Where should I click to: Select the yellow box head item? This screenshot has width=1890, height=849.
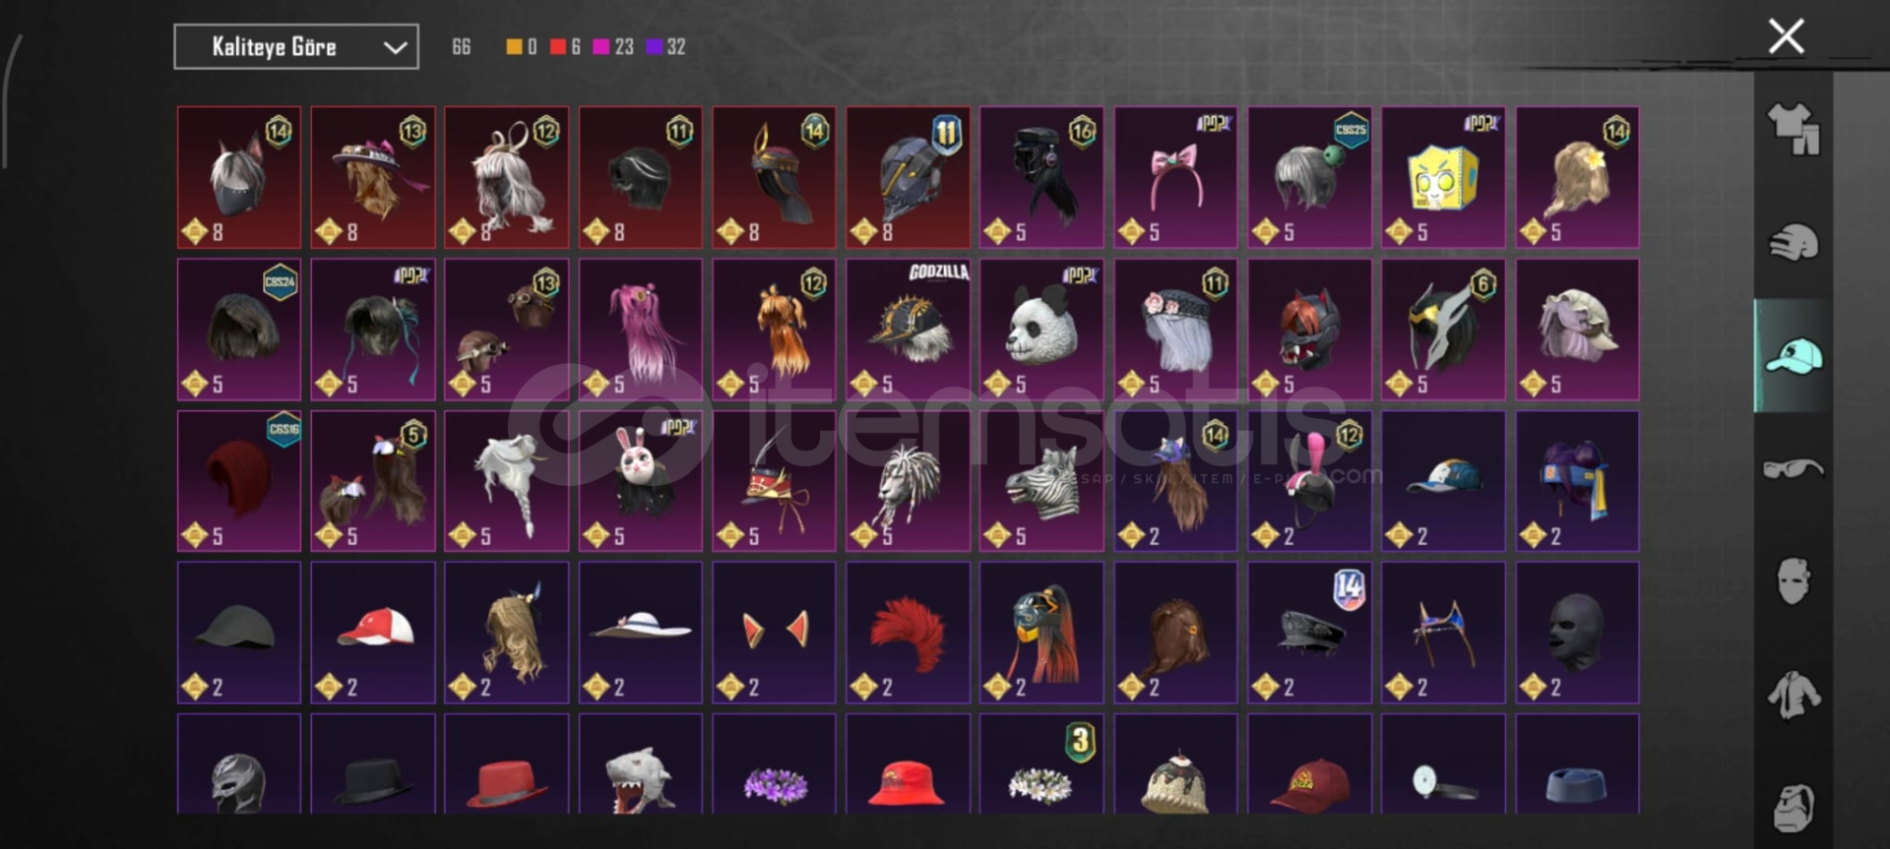coord(1443,177)
